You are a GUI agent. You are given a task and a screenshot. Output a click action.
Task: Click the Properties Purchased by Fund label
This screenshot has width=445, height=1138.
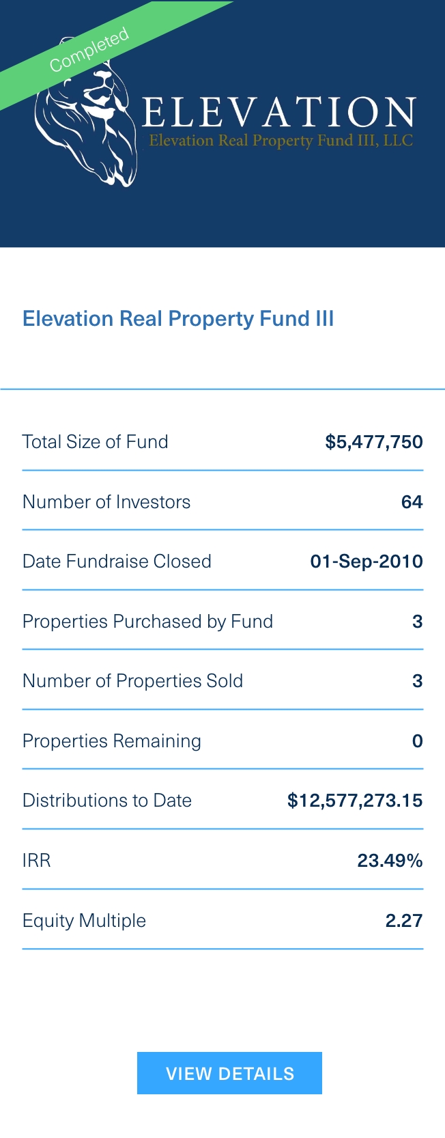coord(147,622)
